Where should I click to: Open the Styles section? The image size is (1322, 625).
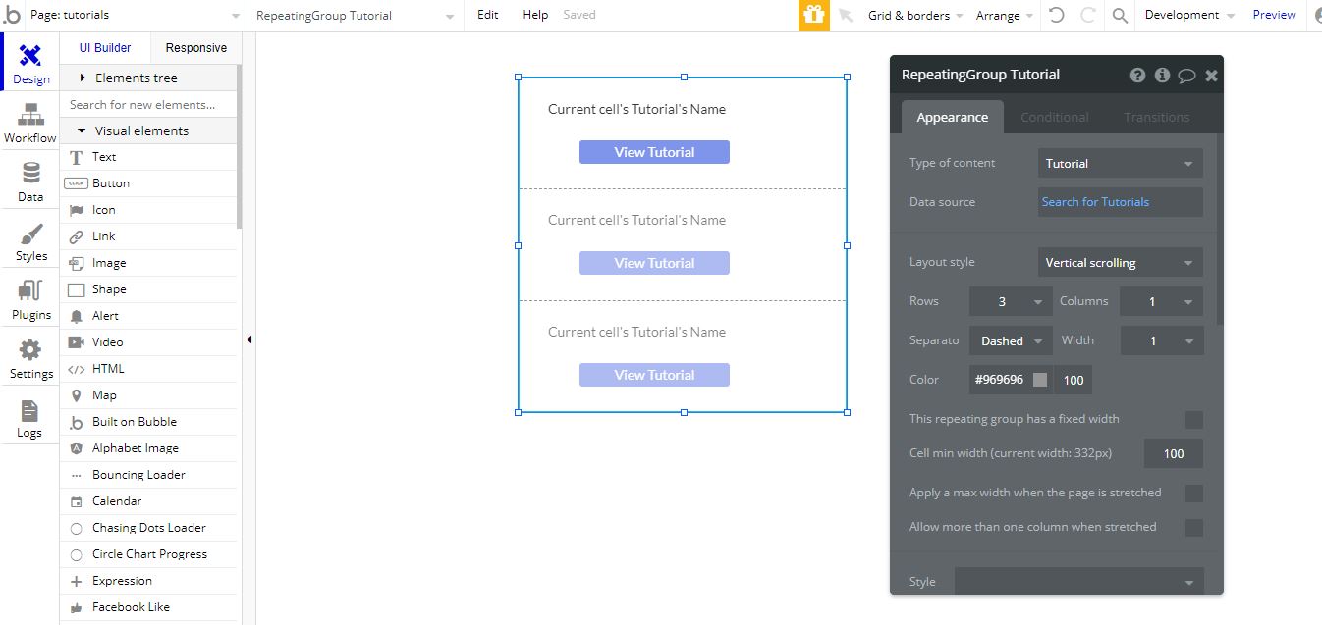[x=30, y=241]
